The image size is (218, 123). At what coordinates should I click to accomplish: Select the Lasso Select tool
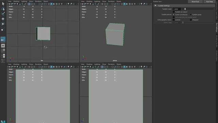click(3, 9)
